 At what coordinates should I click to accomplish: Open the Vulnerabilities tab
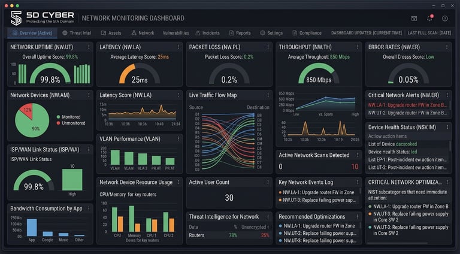175,33
